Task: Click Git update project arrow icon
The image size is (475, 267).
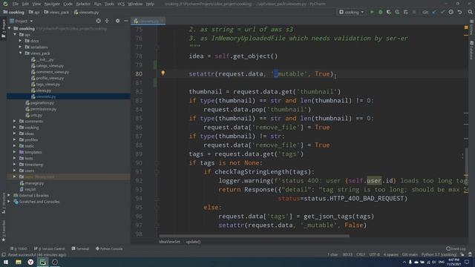Action: coord(434,12)
